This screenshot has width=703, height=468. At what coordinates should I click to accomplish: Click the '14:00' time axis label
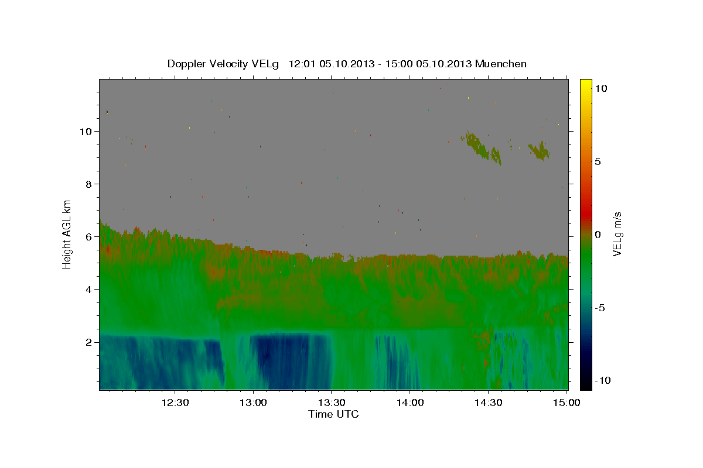coord(411,402)
